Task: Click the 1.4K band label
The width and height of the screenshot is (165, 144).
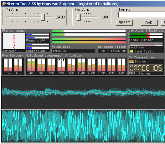Action: (81, 73)
